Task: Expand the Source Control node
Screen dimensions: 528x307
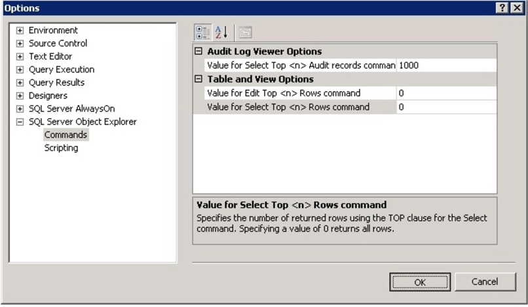Action: click(x=20, y=44)
